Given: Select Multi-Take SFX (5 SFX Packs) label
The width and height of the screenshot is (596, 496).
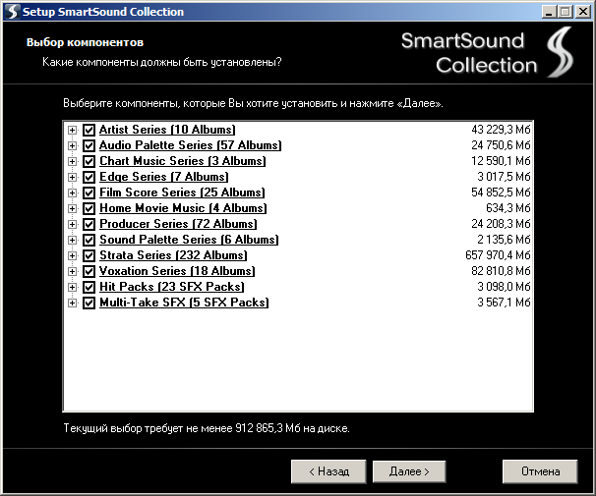Looking at the screenshot, I should [184, 303].
